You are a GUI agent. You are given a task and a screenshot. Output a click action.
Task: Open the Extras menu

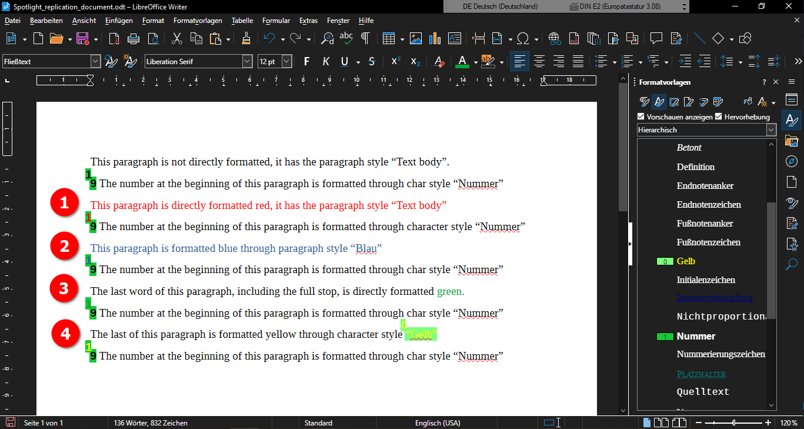[308, 21]
